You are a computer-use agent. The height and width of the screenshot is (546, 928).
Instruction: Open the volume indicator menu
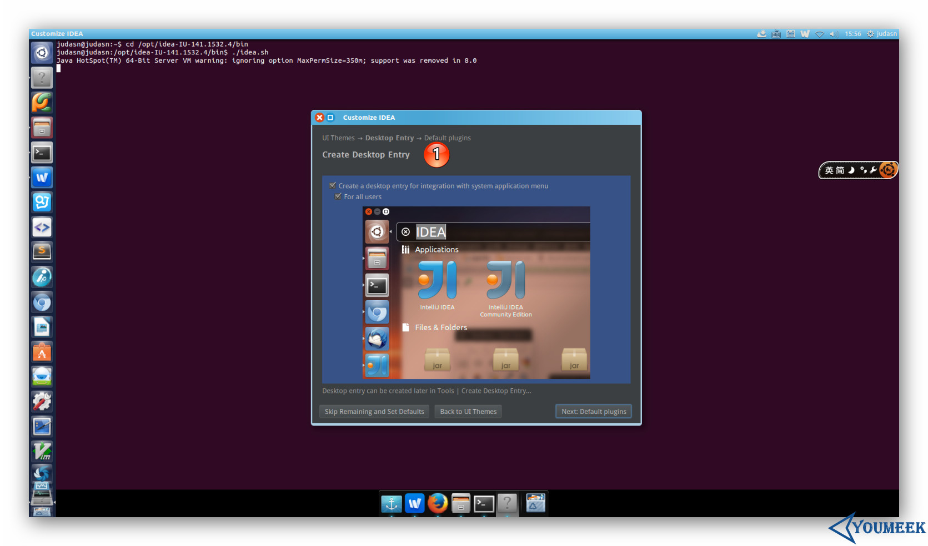833,34
